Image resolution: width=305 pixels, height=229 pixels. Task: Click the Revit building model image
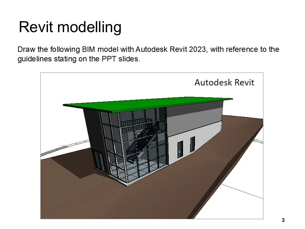pyautogui.click(x=152, y=146)
